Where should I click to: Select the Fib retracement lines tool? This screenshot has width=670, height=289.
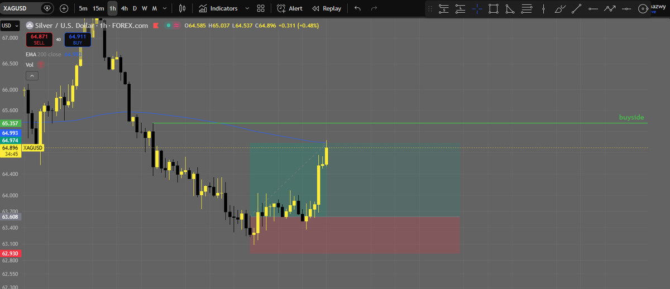tap(527, 8)
